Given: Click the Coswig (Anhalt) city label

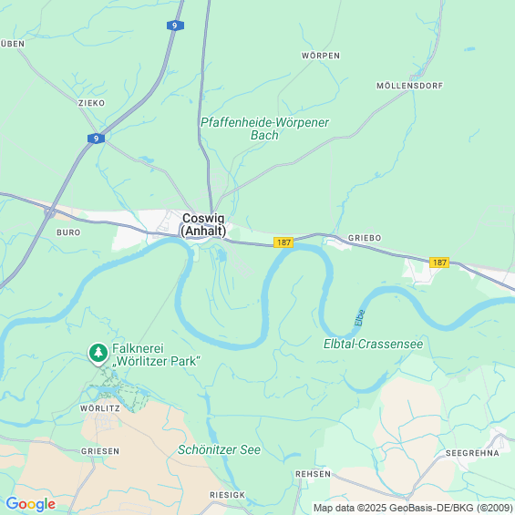Looking at the screenshot, I should coord(203,224).
